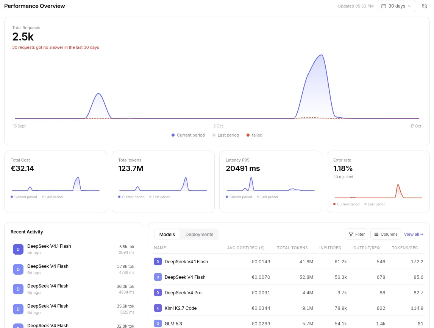The height and width of the screenshot is (328, 434).
Task: Click the Total Cost sparkline chart
Action: coord(56,184)
